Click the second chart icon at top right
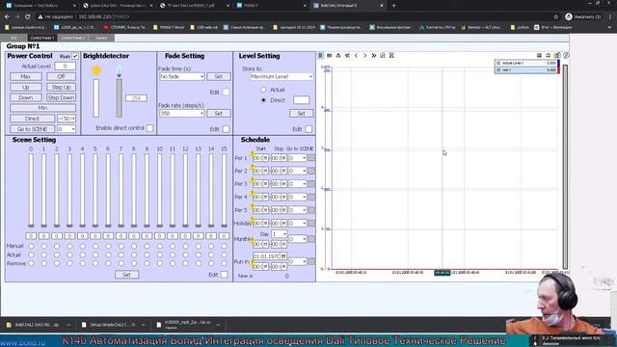Viewport: 617px width, 347px height. (549, 56)
